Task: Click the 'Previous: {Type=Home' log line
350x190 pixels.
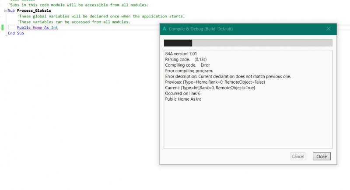Action: pyautogui.click(x=215, y=82)
